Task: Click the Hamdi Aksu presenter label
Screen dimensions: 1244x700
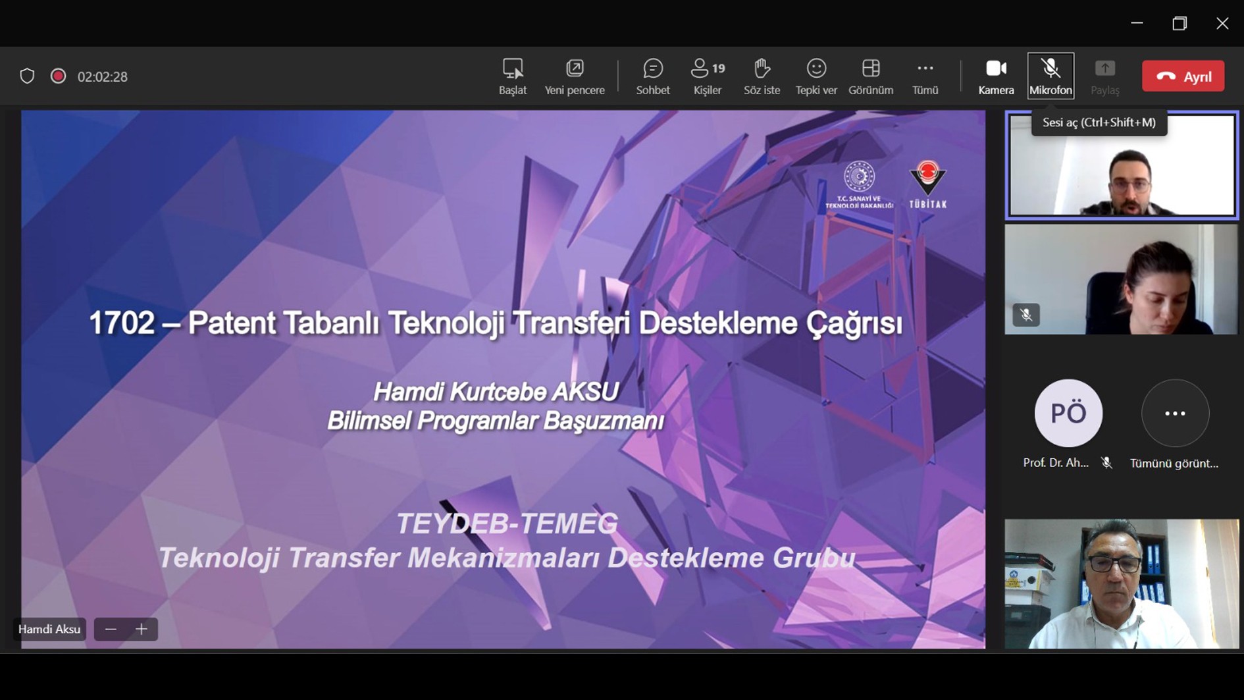Action: [49, 629]
